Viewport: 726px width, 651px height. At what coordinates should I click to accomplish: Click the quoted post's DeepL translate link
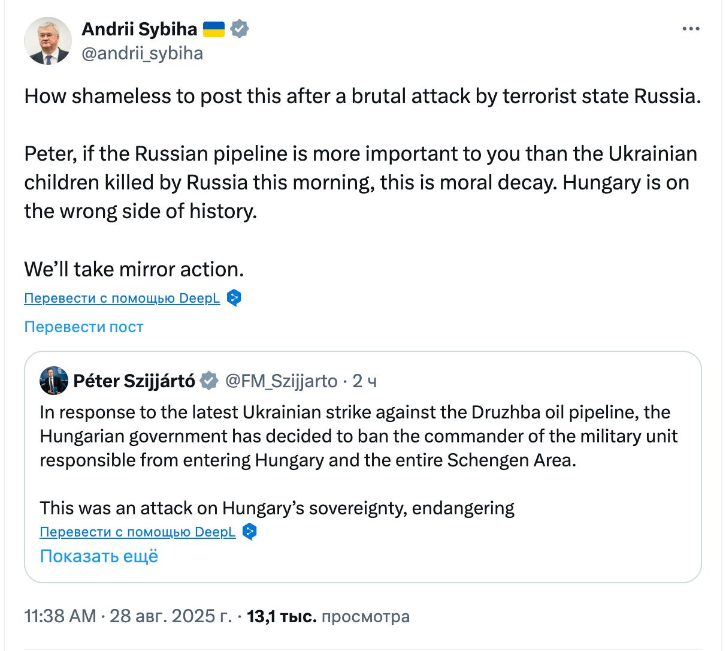(x=138, y=532)
